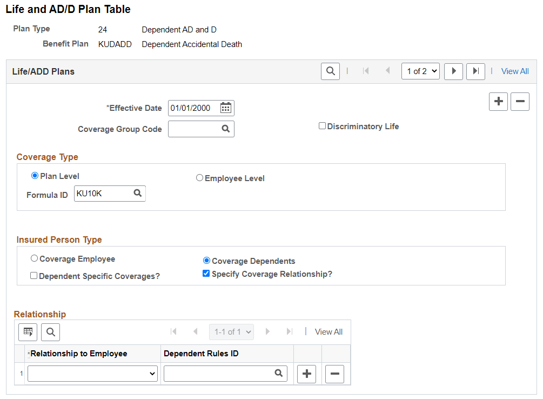This screenshot has width=543, height=399.
Task: Delete the relationship row with the minus button
Action: click(x=334, y=373)
